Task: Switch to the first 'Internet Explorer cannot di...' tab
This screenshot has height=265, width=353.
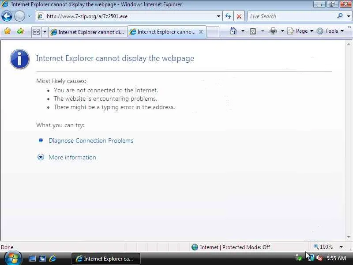Action: click(88, 32)
